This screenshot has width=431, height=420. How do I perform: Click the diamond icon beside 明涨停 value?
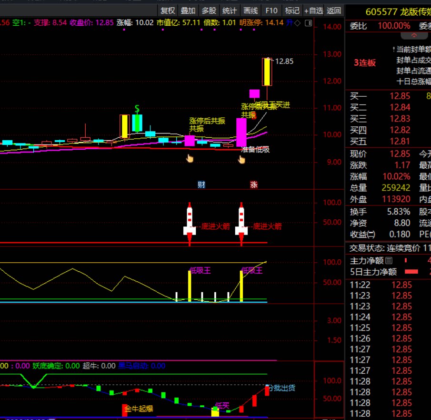[297, 23]
